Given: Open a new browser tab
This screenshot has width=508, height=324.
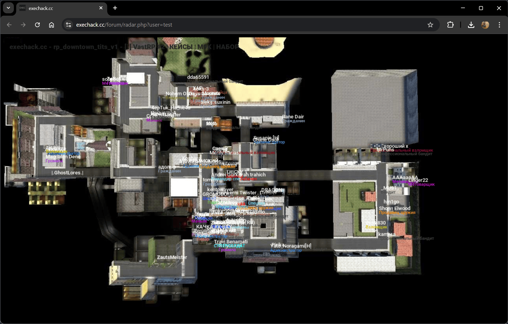Looking at the screenshot, I should pyautogui.click(x=115, y=8).
